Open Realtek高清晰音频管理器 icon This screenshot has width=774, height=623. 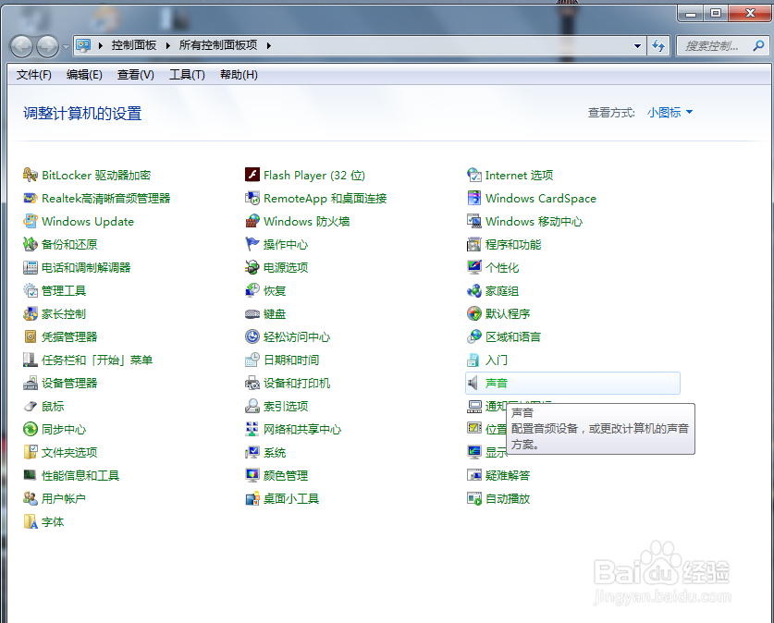pos(31,199)
